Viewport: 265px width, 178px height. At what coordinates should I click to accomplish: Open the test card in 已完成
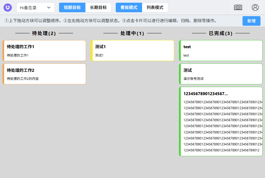[x=221, y=51]
